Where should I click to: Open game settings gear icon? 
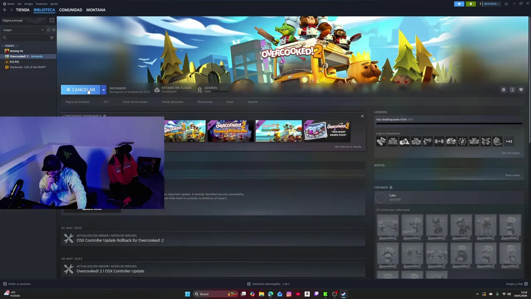[504, 90]
